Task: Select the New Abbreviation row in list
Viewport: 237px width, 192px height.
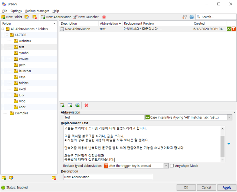Action: coord(147,29)
